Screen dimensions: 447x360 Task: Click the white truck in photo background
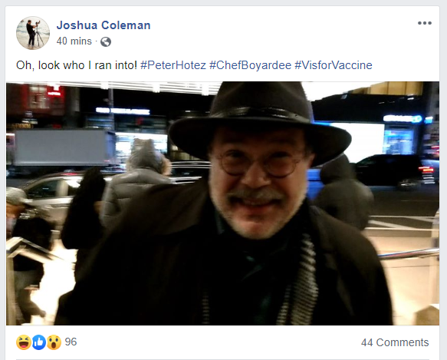[64, 147]
